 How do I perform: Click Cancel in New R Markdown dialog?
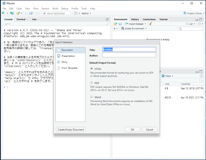(x=149, y=130)
